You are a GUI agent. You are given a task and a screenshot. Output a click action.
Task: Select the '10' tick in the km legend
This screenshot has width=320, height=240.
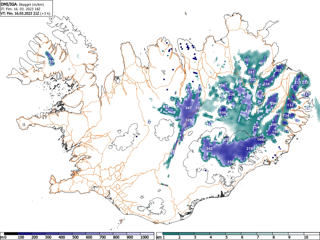point(306,237)
